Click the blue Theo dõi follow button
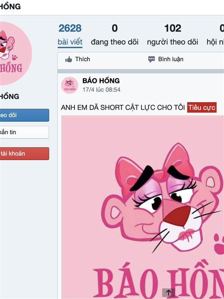This screenshot has height=299, width=224. click(24, 115)
